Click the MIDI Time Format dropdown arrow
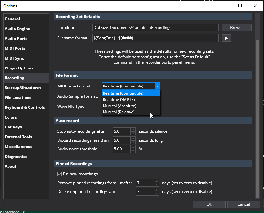 158,86
